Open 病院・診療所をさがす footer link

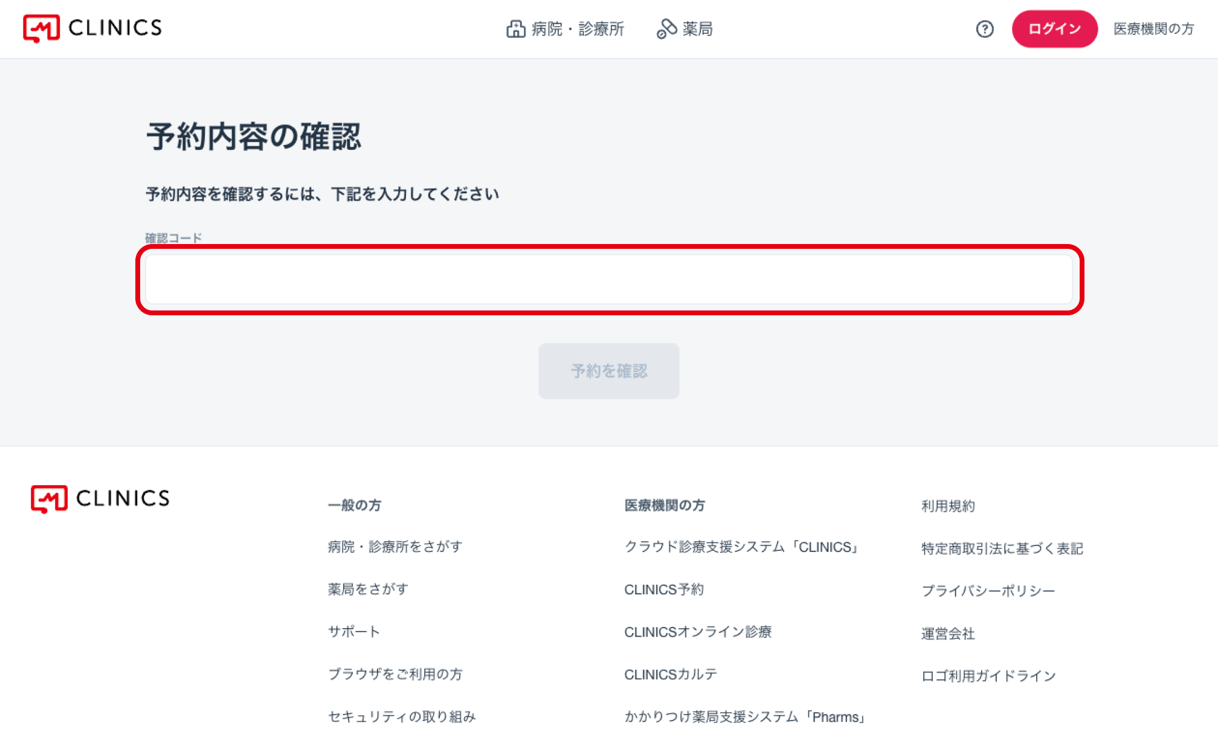pos(395,547)
